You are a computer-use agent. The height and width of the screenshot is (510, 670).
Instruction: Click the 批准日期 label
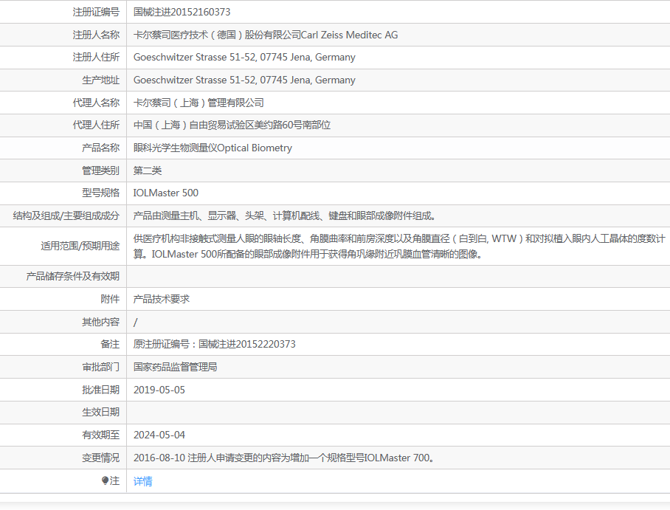[101, 390]
